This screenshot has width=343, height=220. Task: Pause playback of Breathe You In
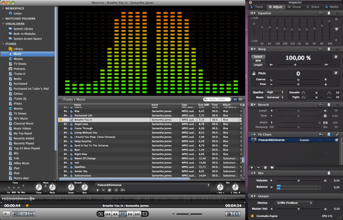point(122,214)
